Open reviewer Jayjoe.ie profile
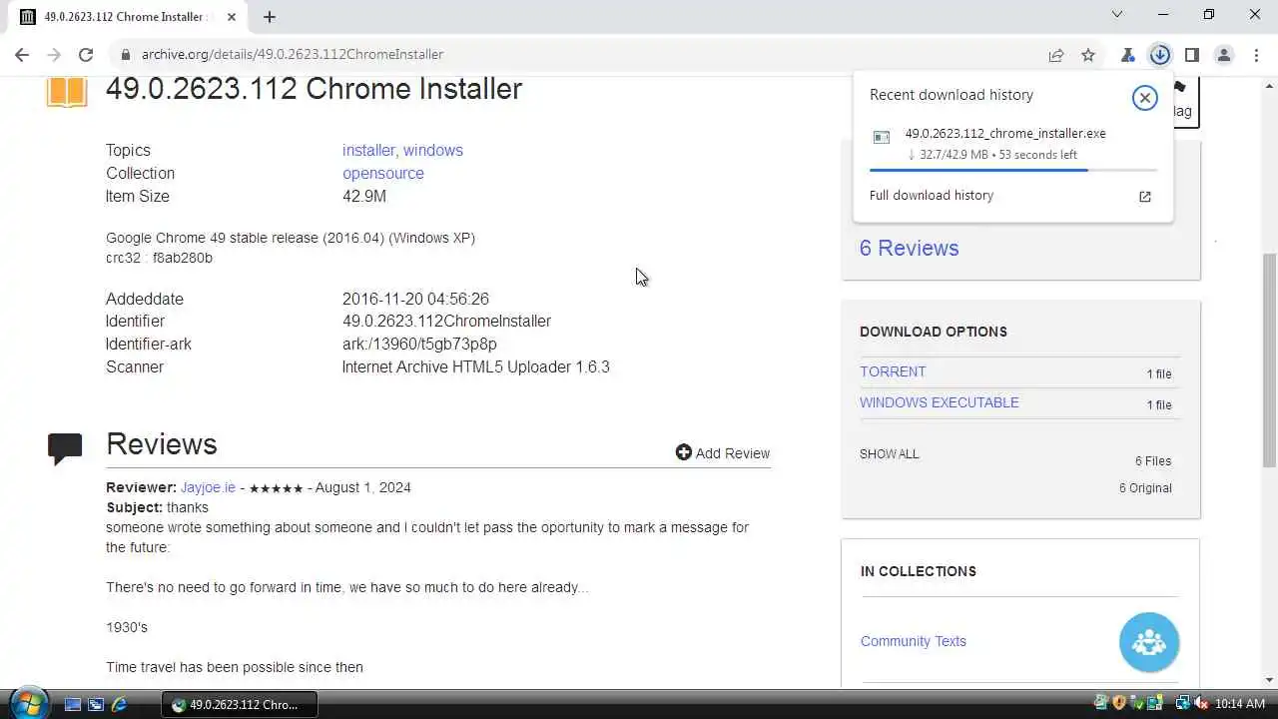The image size is (1278, 719). [208, 487]
